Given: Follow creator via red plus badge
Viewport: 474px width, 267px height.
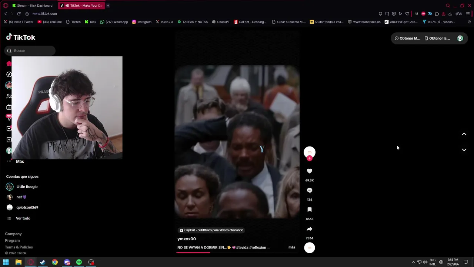Looking at the screenshot, I should [x=310, y=158].
